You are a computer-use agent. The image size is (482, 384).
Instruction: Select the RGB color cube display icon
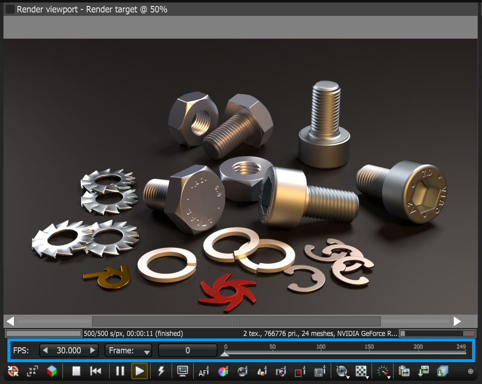(x=52, y=371)
